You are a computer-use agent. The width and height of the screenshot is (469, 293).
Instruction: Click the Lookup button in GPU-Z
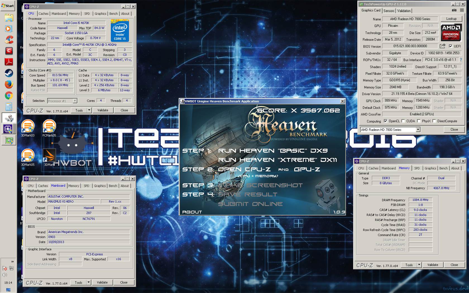pyautogui.click(x=451, y=19)
